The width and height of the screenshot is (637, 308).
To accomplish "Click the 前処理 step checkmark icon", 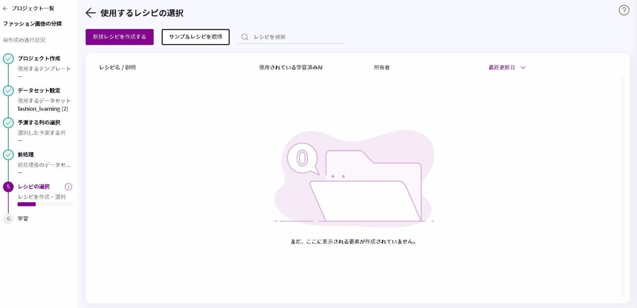I will coord(8,155).
